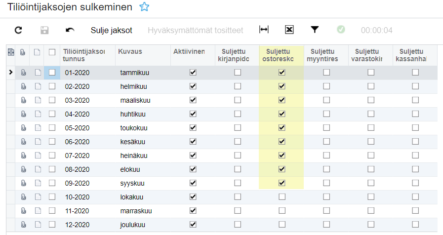The width and height of the screenshot is (443, 235).
Task: Open the filter funnel icon
Action: click(x=315, y=30)
